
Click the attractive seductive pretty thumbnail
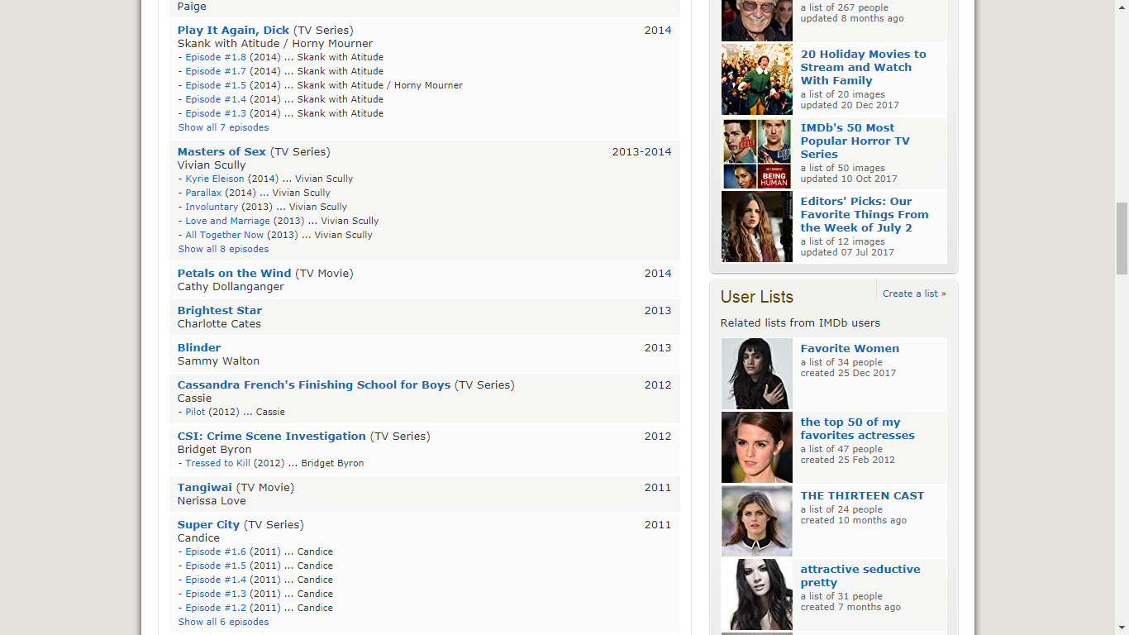point(757,594)
